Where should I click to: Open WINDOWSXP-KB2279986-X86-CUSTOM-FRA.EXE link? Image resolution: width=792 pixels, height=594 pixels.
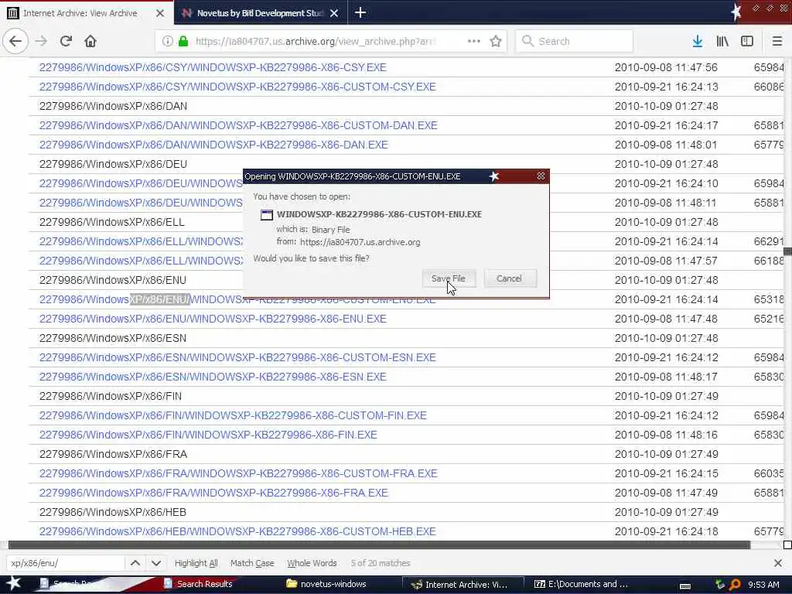tap(238, 474)
